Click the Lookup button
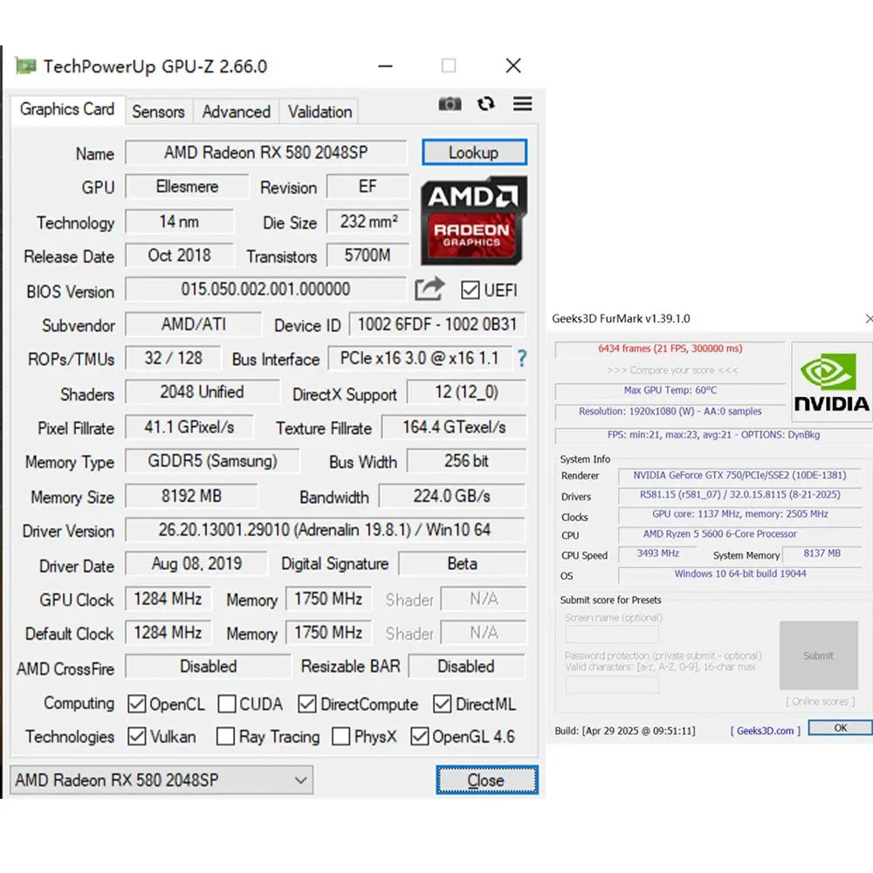The height and width of the screenshot is (873, 873). [474, 152]
